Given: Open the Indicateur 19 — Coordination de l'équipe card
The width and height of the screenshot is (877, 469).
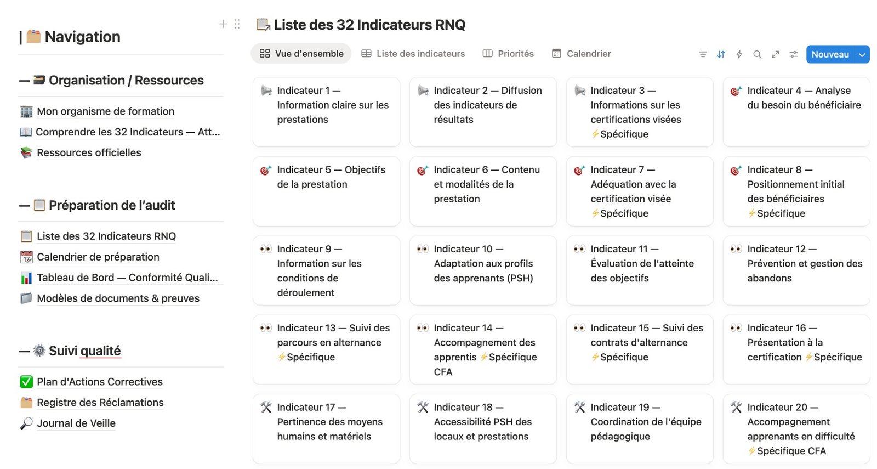Looking at the screenshot, I should 640,429.
